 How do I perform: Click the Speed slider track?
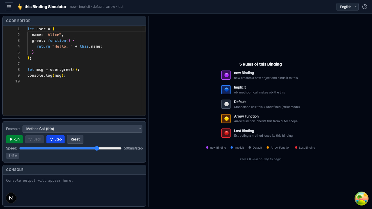70,148
